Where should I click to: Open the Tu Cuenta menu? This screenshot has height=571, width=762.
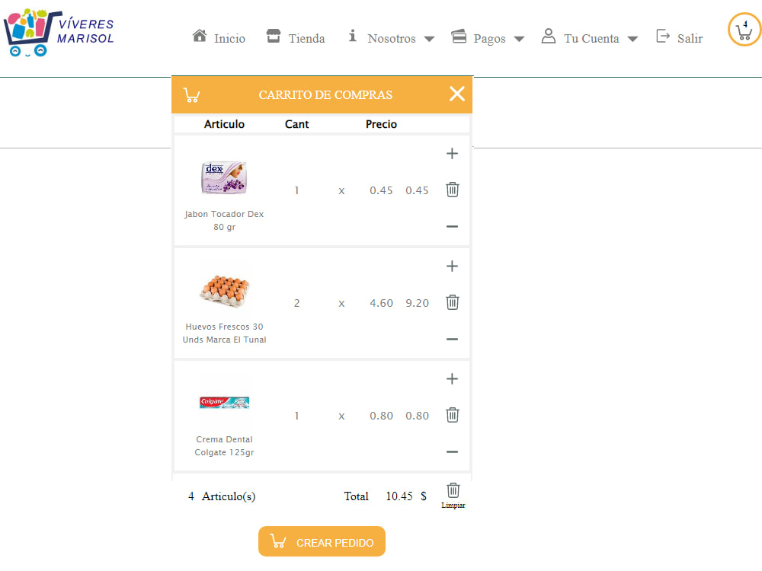pos(591,38)
